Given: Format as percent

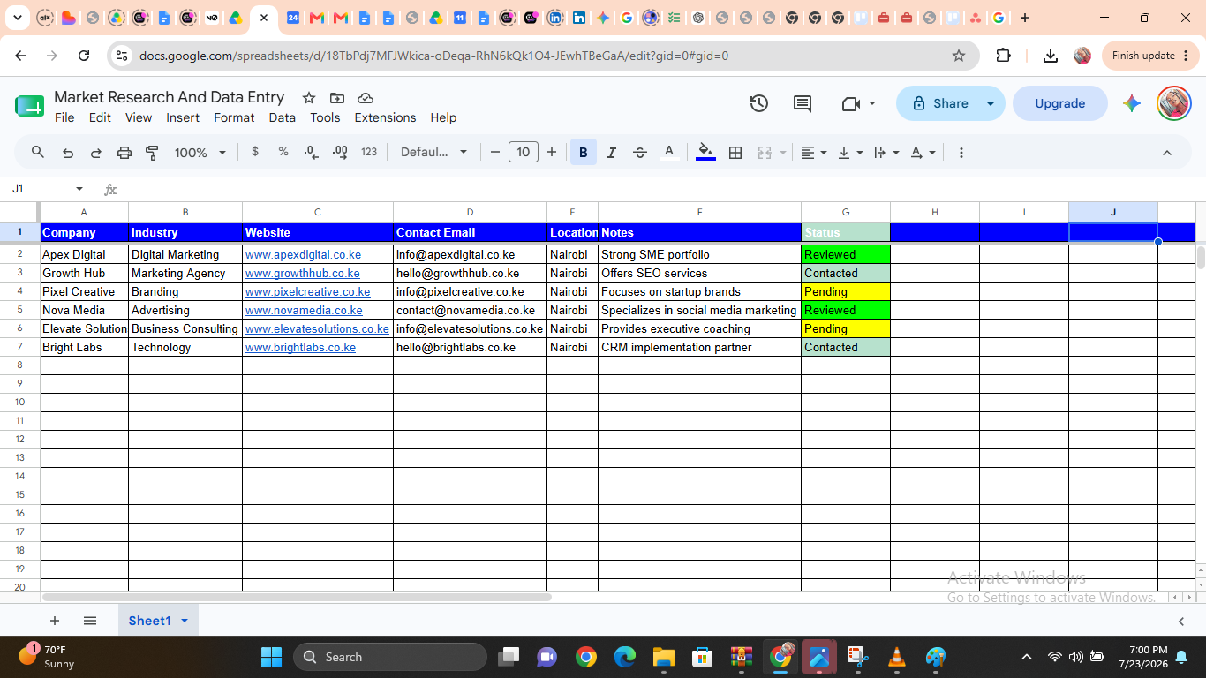Looking at the screenshot, I should tap(283, 152).
